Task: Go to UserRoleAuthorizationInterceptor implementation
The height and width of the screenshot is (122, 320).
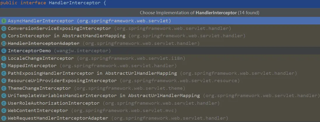Action: coord(54,103)
